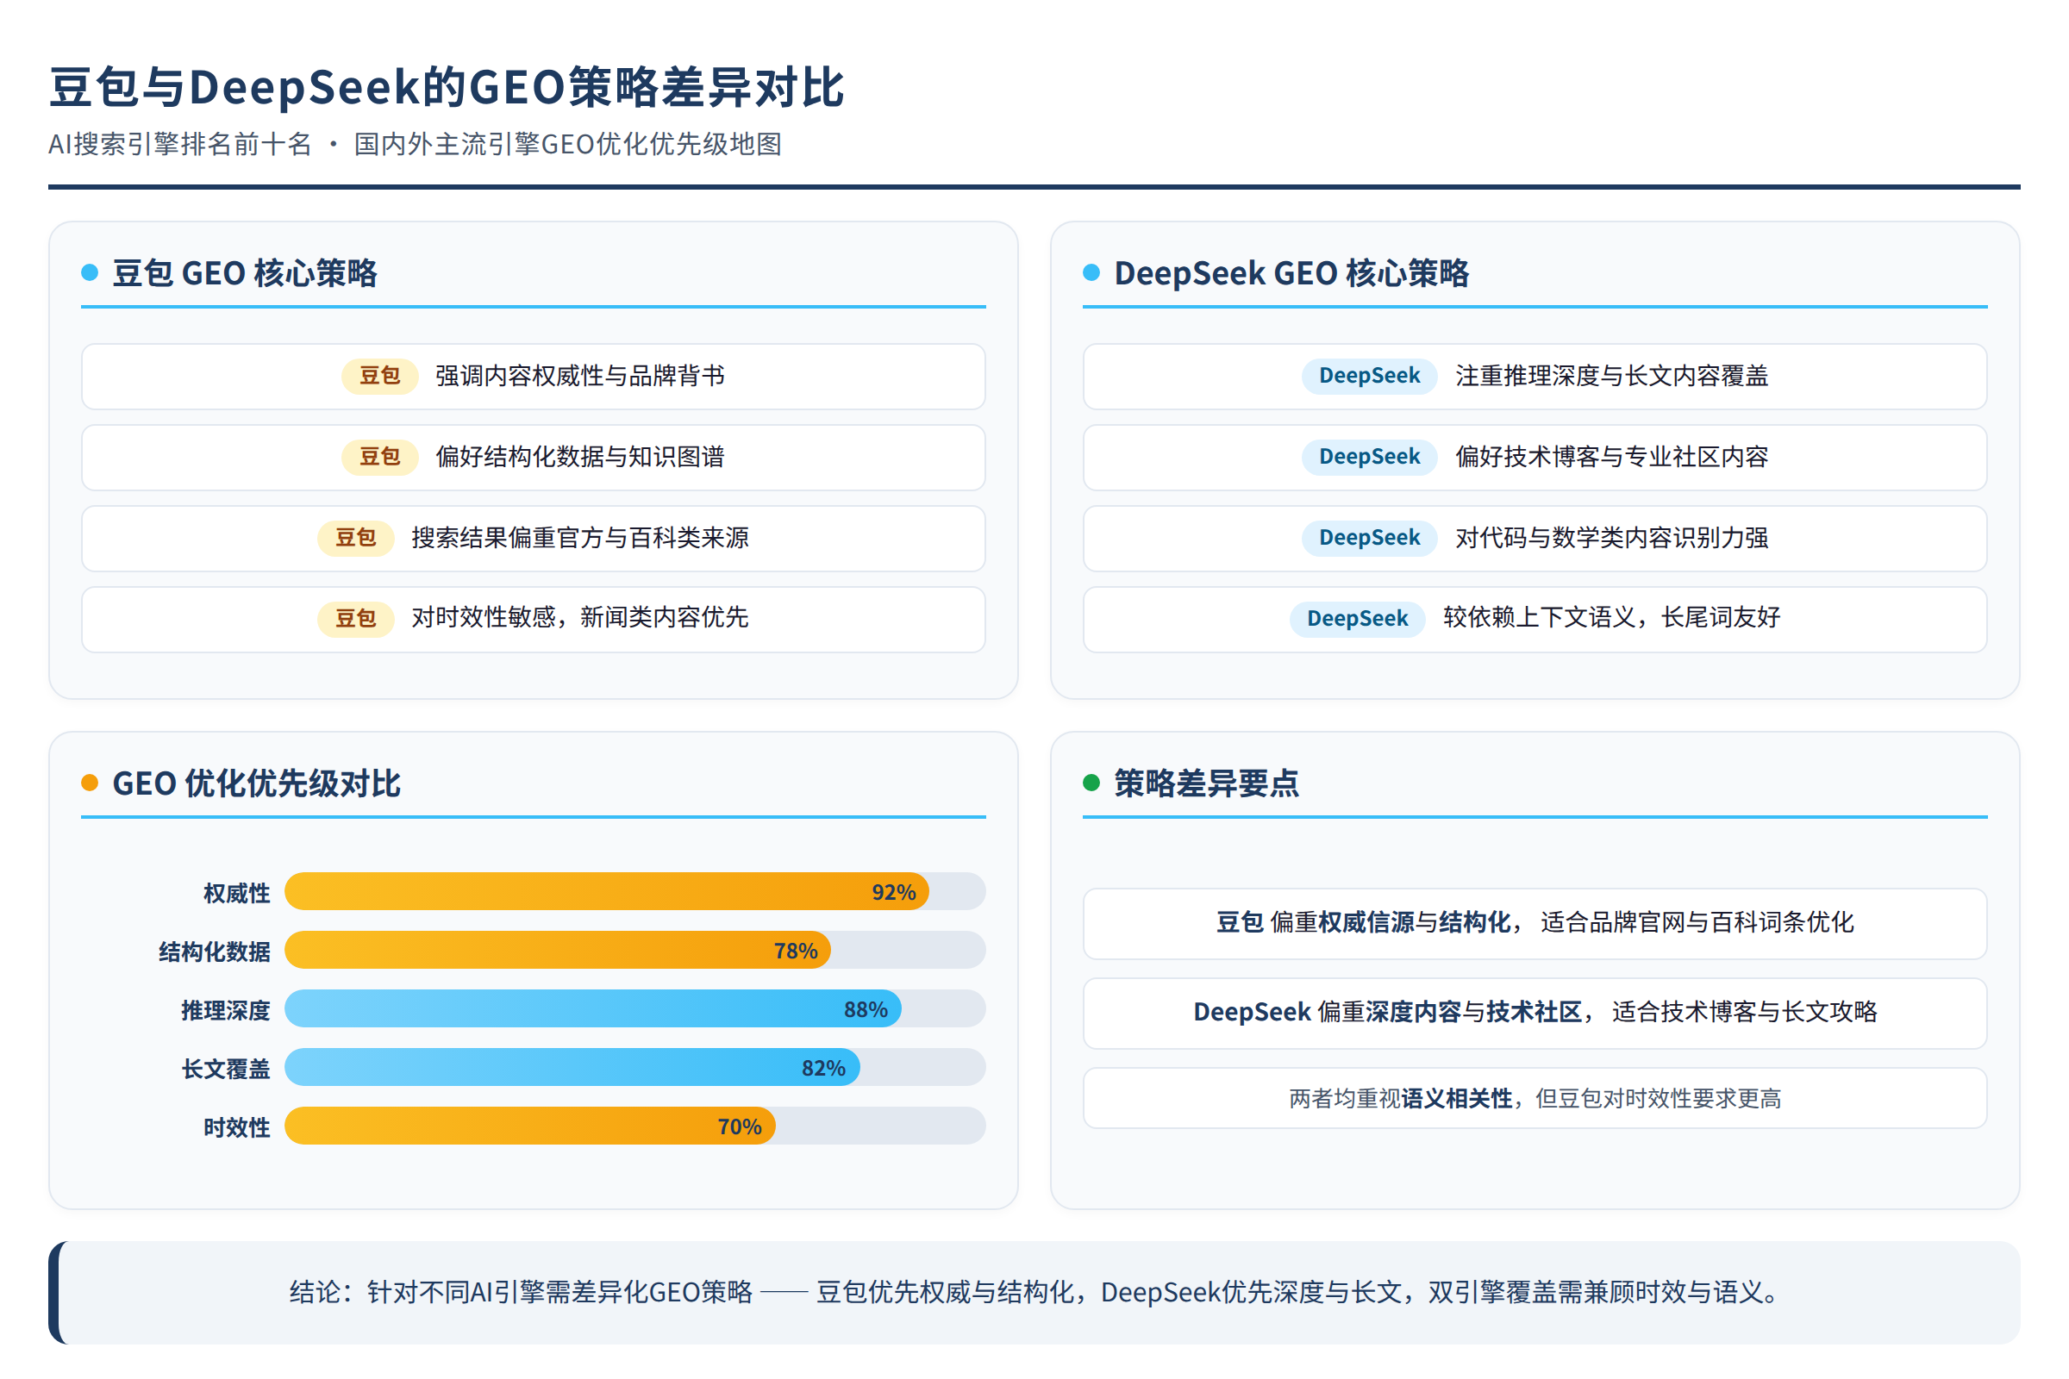Select text 强调内容权威性与品牌背书

pos(580,377)
